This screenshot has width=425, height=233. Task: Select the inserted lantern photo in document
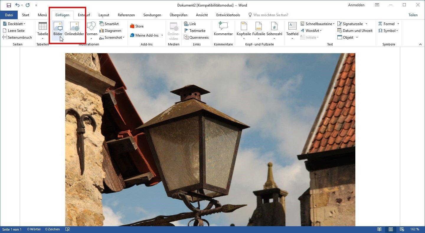[x=210, y=140]
